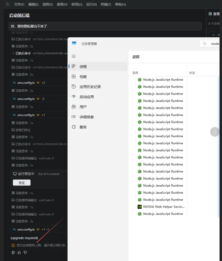222x261 pixels.
Task: Click the thumbs up feedback icon
Action: tap(19, 252)
